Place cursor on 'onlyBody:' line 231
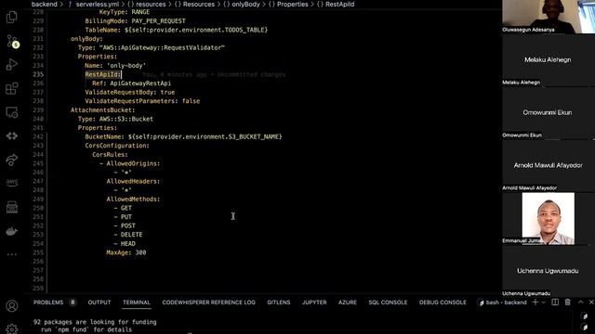The image size is (595, 334). (86, 39)
